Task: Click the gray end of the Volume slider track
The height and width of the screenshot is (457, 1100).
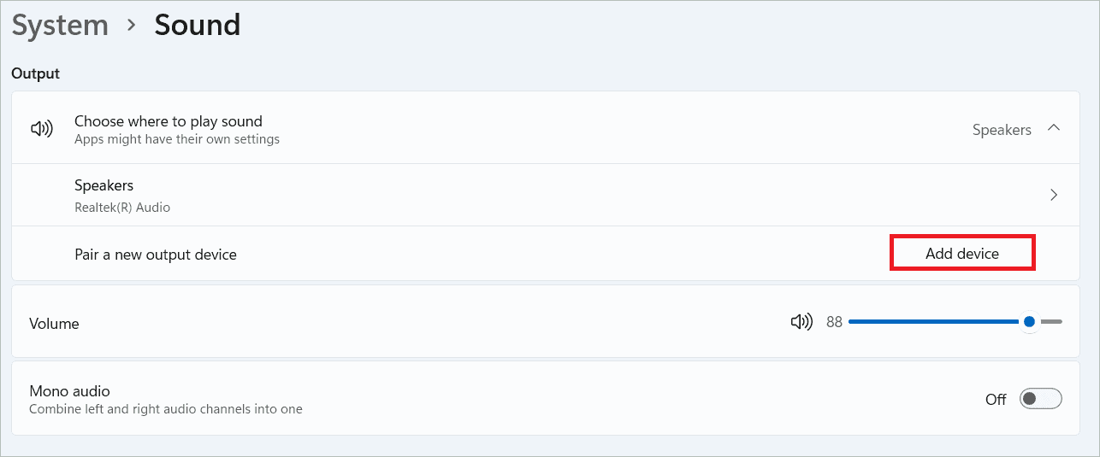Action: (1053, 322)
